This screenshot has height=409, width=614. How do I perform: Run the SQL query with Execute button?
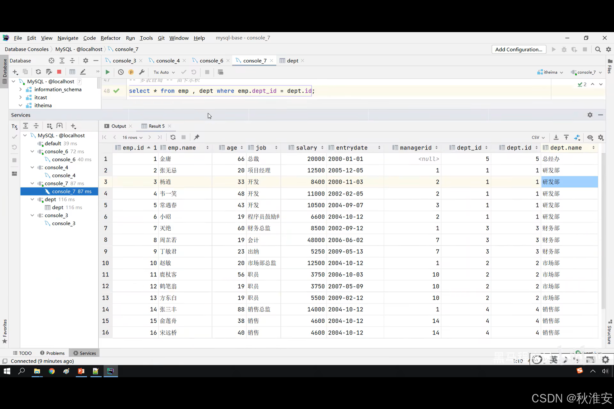point(107,72)
